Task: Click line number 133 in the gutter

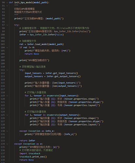Action: [x=3, y=141]
